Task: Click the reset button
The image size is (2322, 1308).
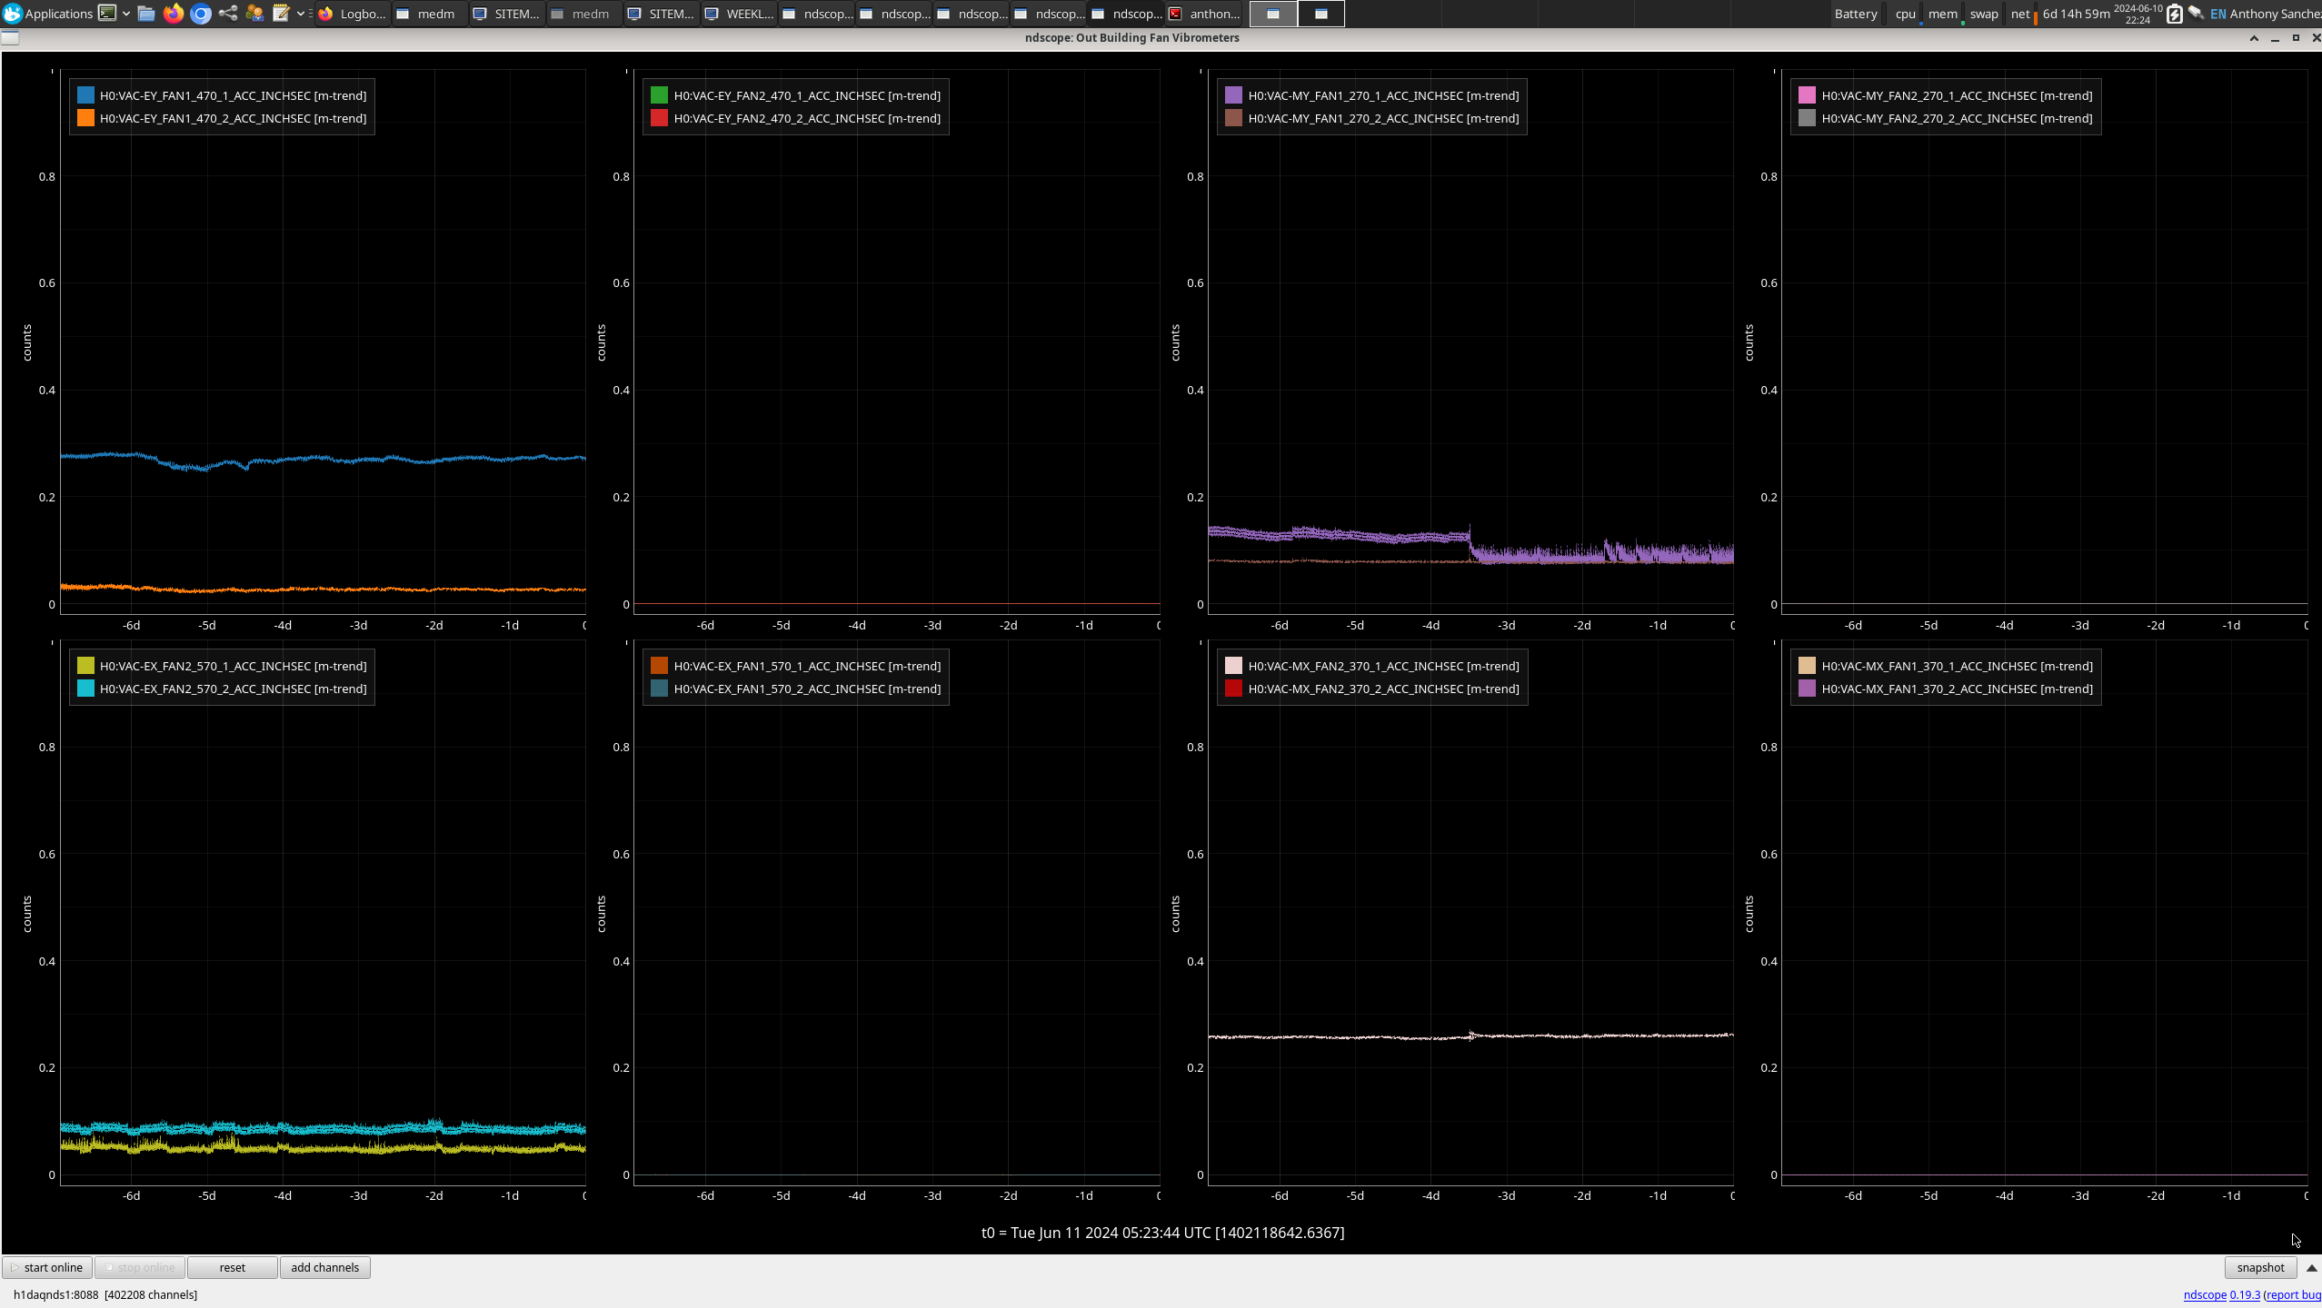Action: (233, 1267)
